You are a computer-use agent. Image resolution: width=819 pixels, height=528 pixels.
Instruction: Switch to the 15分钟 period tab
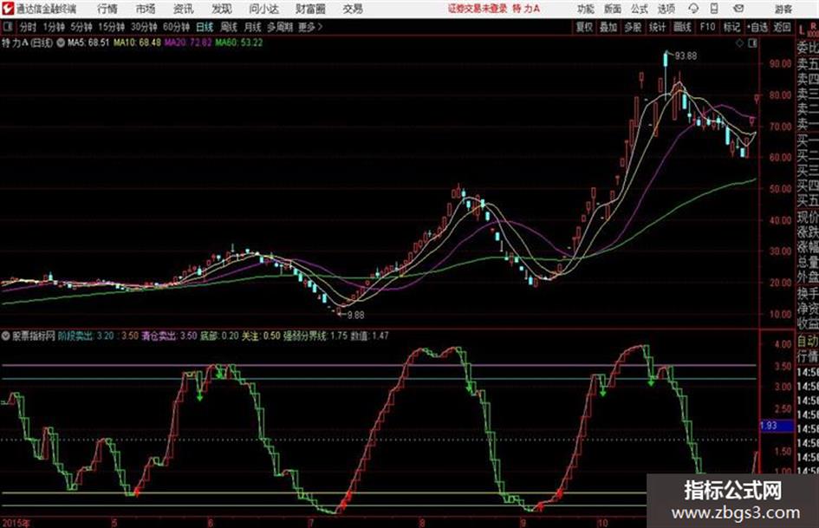[111, 27]
